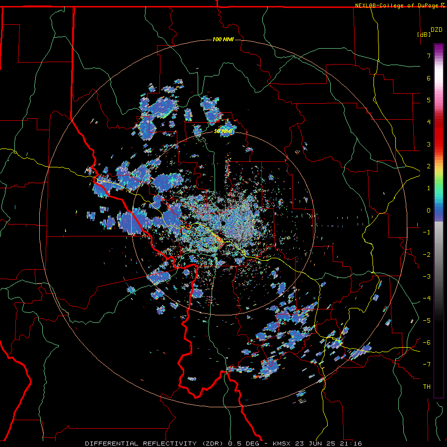Image resolution: width=447 pixels, height=447 pixels.
Task: Click the [dB] unit label
Action: pos(424,34)
